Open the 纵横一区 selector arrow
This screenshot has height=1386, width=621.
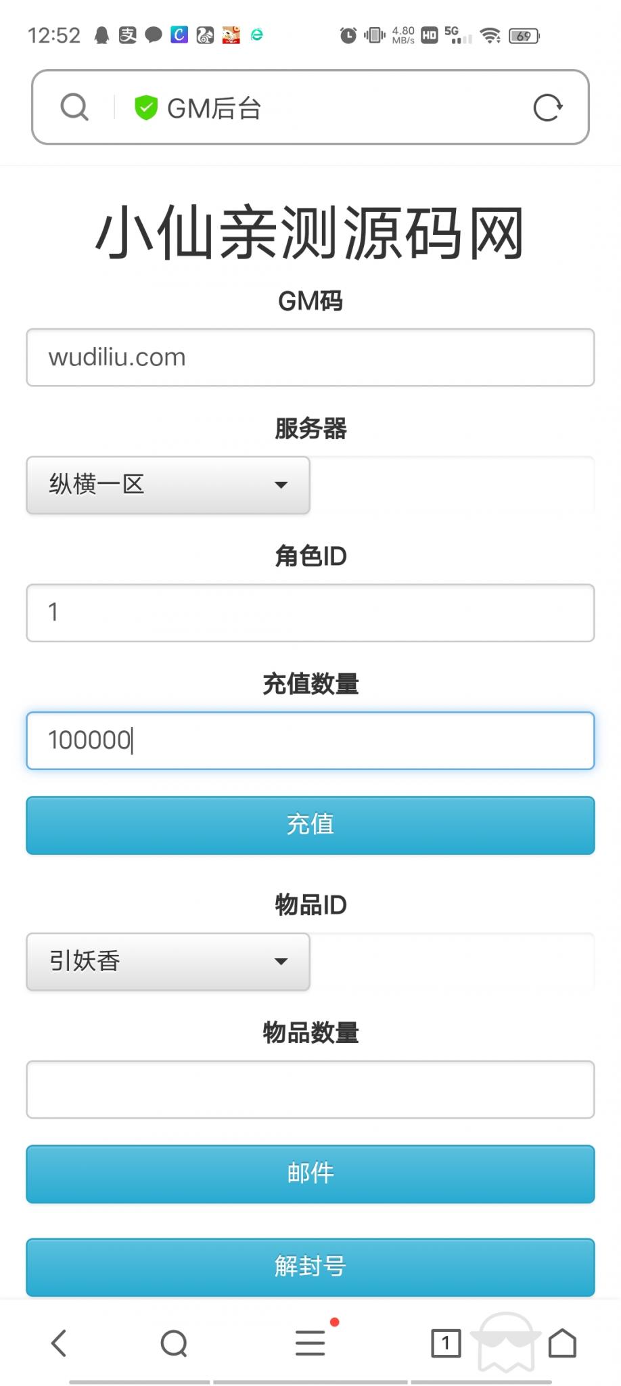pos(282,485)
